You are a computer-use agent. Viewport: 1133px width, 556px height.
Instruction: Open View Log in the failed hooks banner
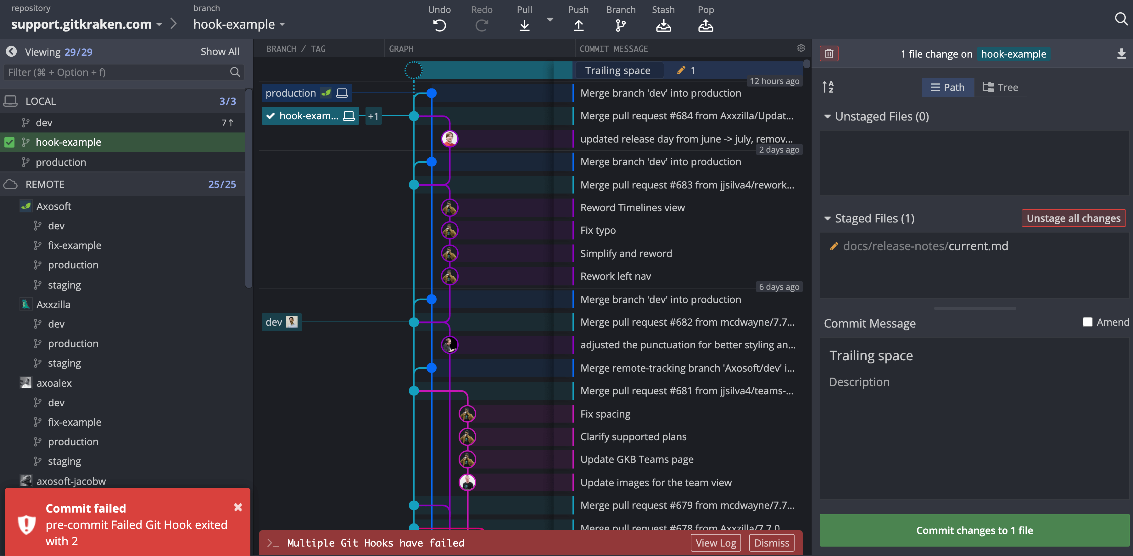tap(716, 543)
